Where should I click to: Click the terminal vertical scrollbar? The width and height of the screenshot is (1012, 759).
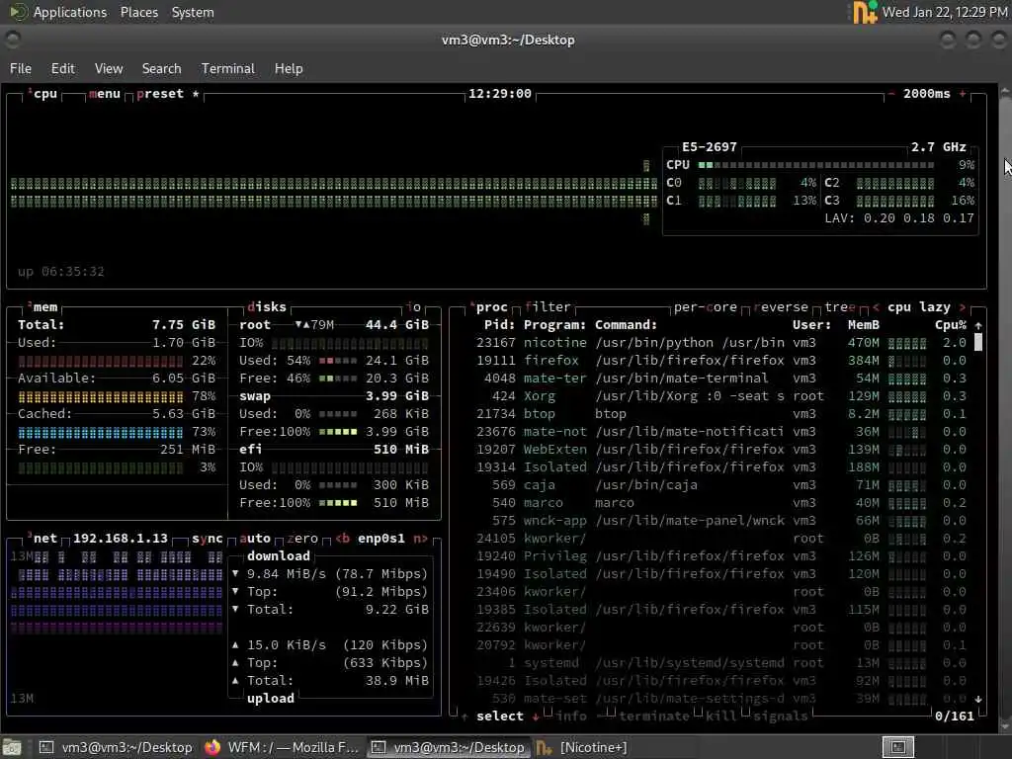[1005, 406]
